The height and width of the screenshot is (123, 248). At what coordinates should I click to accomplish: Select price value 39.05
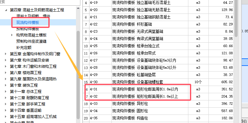[x=221, y=39]
